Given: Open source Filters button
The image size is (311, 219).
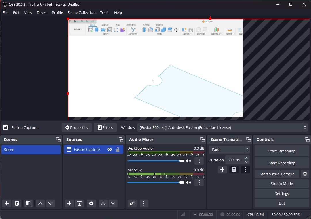Looking at the screenshot, I should click(105, 127).
